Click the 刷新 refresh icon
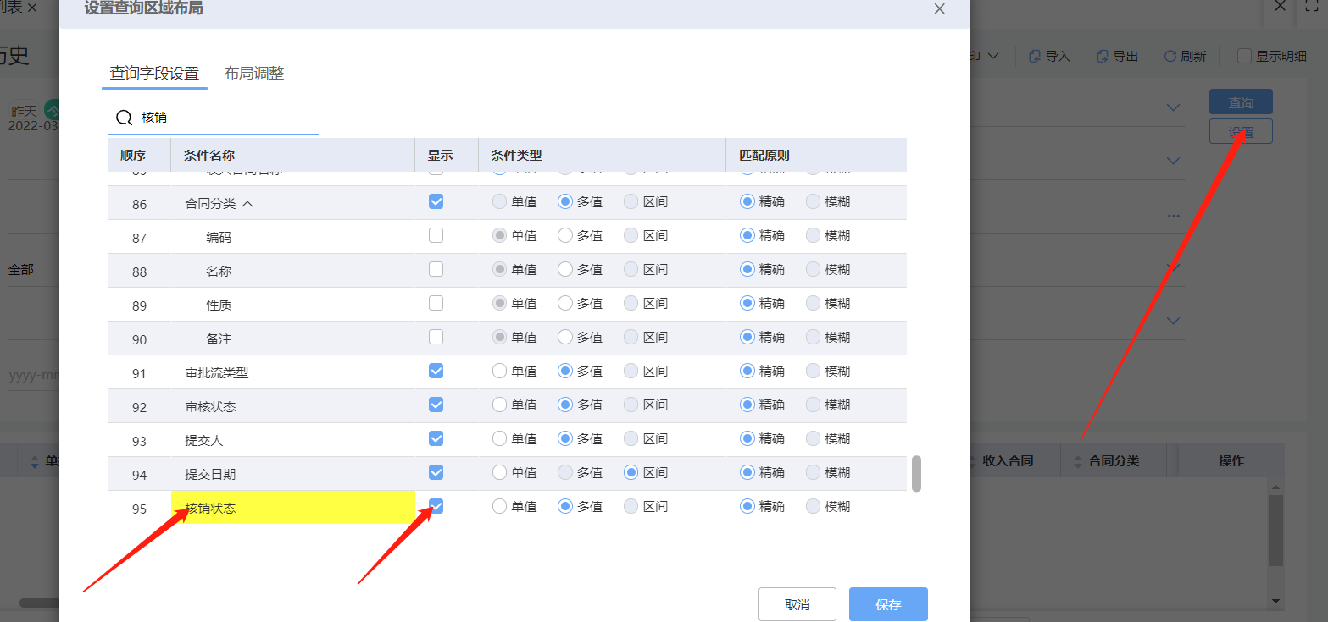Screen dimensions: 1328x622 click(x=1171, y=56)
